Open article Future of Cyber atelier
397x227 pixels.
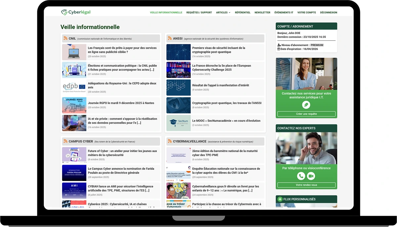coord(122,153)
